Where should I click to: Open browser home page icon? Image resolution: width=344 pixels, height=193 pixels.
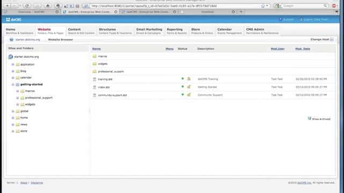tap(48, 6)
